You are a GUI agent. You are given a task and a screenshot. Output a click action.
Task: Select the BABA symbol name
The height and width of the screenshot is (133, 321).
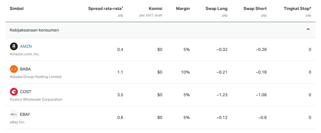(x=25, y=69)
